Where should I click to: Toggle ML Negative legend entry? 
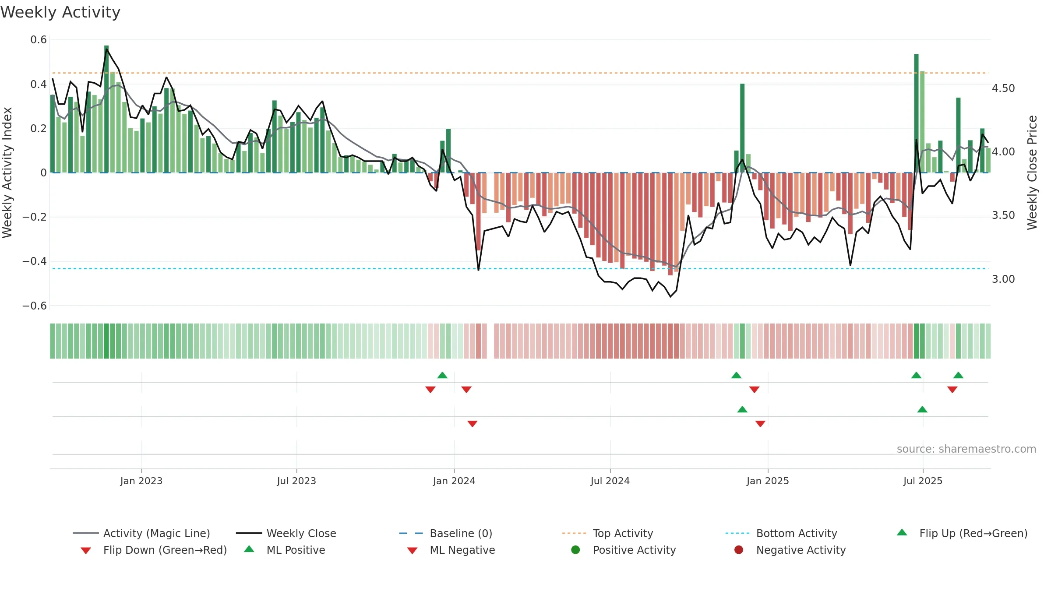[451, 550]
